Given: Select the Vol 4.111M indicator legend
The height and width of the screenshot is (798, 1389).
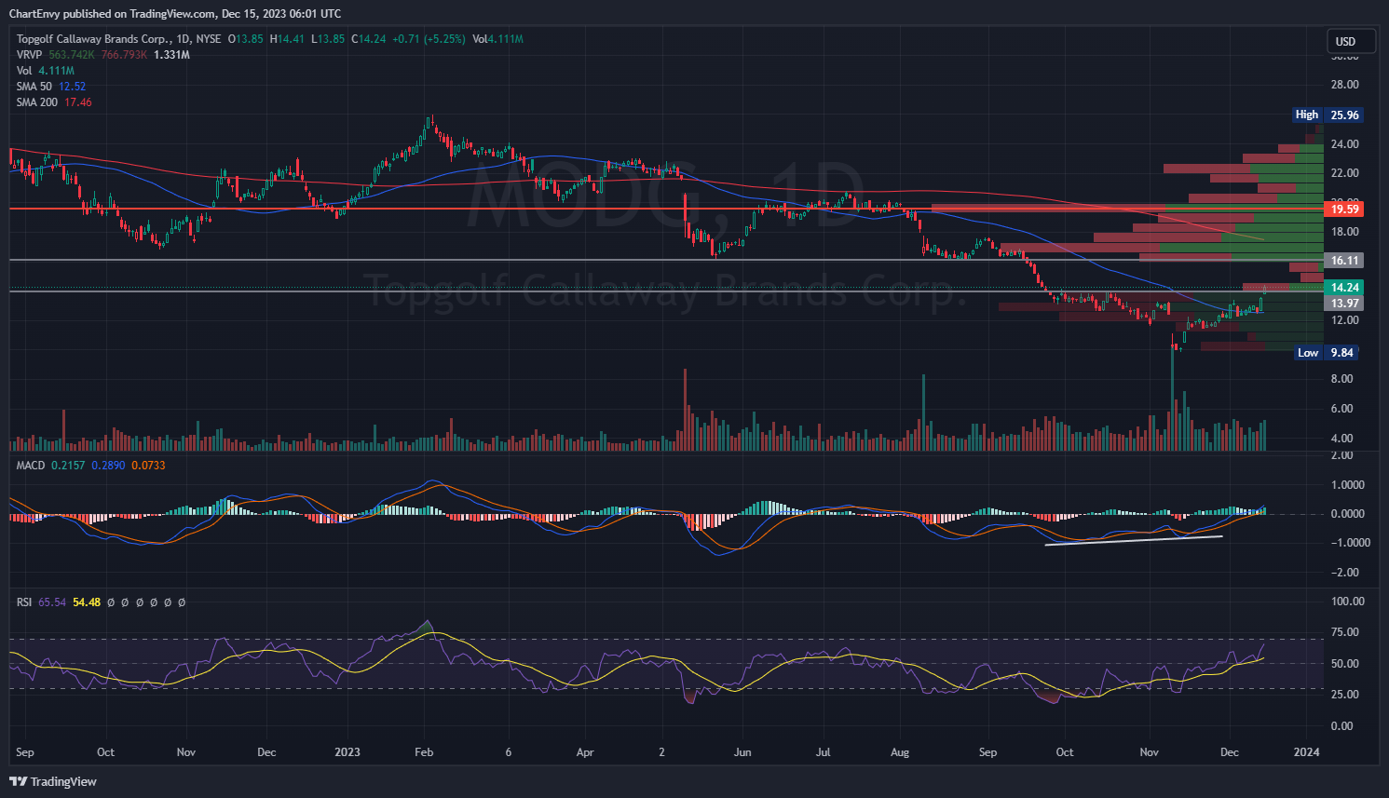Looking at the screenshot, I should click(46, 71).
